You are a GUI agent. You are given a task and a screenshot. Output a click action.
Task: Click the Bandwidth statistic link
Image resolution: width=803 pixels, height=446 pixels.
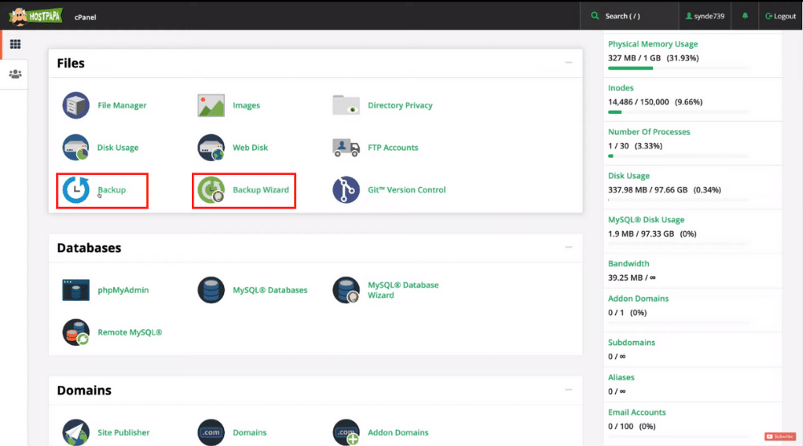629,264
